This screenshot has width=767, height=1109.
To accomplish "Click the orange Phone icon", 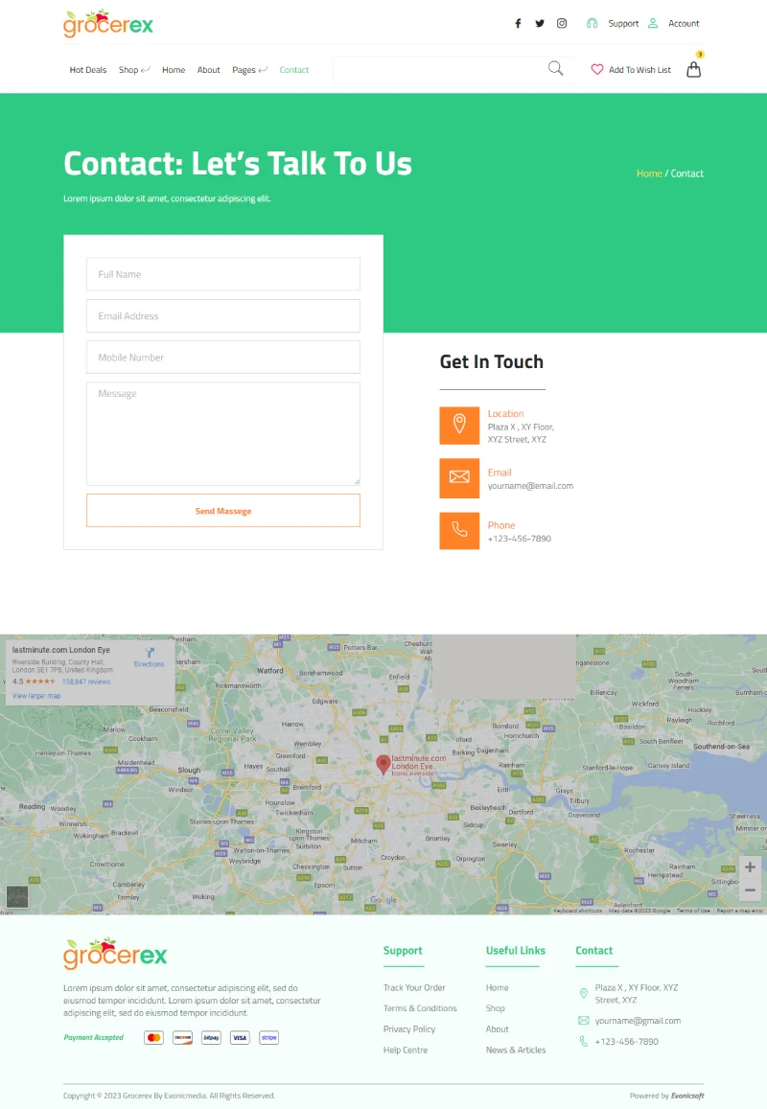I will [x=459, y=530].
